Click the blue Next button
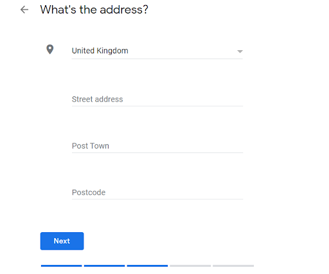 pos(62,241)
